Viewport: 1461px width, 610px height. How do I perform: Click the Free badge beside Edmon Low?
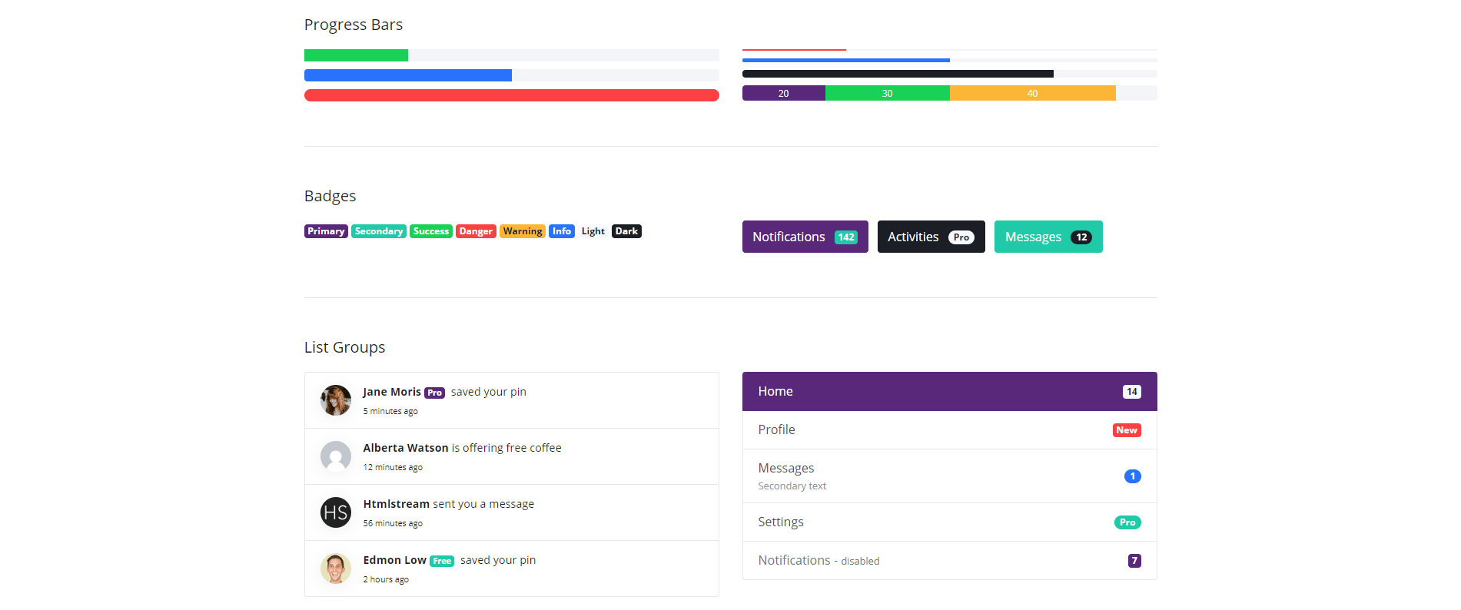(x=442, y=561)
